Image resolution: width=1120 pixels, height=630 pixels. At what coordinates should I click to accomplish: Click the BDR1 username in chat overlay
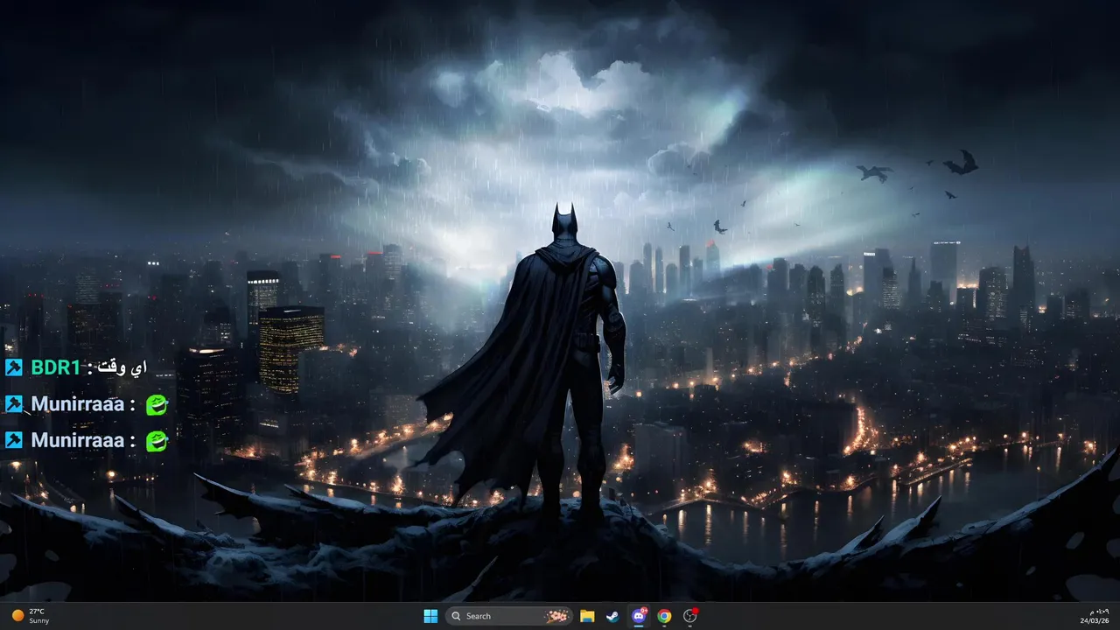[x=56, y=367]
